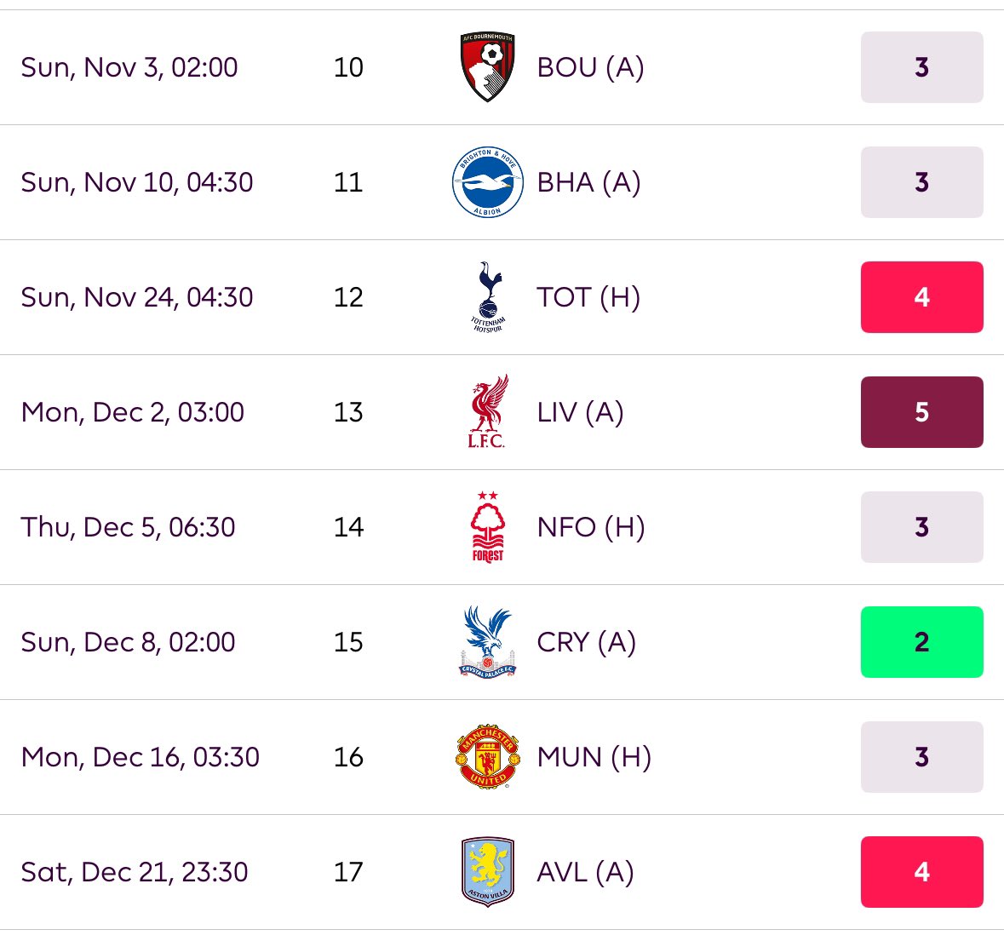1004x941 pixels.
Task: Select the Tottenham Hotspur crest
Action: 488,297
